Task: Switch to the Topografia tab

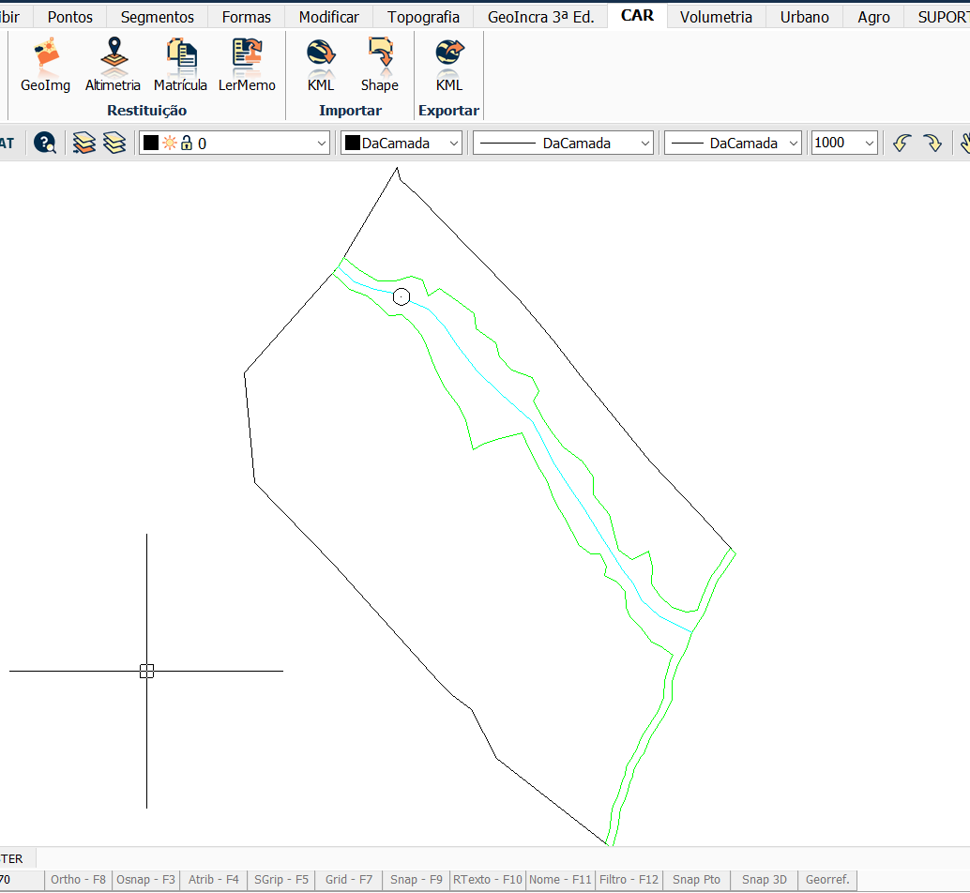Action: 423,17
